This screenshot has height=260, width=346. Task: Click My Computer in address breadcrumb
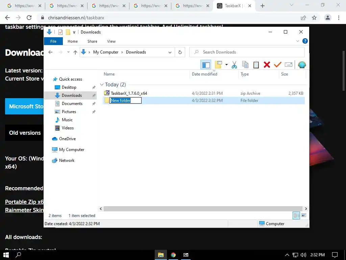pyautogui.click(x=106, y=52)
